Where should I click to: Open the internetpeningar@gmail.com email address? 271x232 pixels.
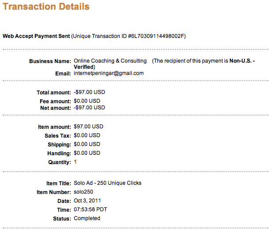coord(109,73)
